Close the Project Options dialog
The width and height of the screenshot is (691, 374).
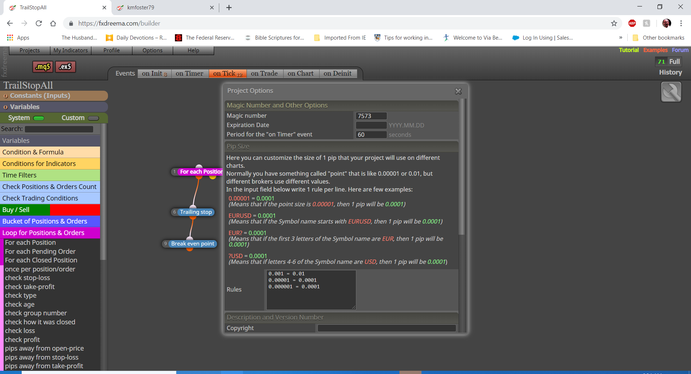pyautogui.click(x=458, y=91)
